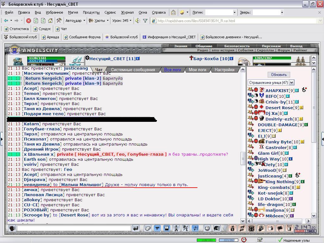Click own HP bar 1128/1161
Image resolution: width=324 pixels, height=243 pixels.
coord(46,58)
